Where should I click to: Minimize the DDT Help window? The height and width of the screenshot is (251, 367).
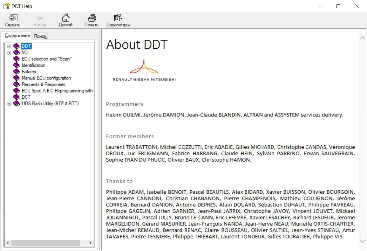(x=320, y=6)
